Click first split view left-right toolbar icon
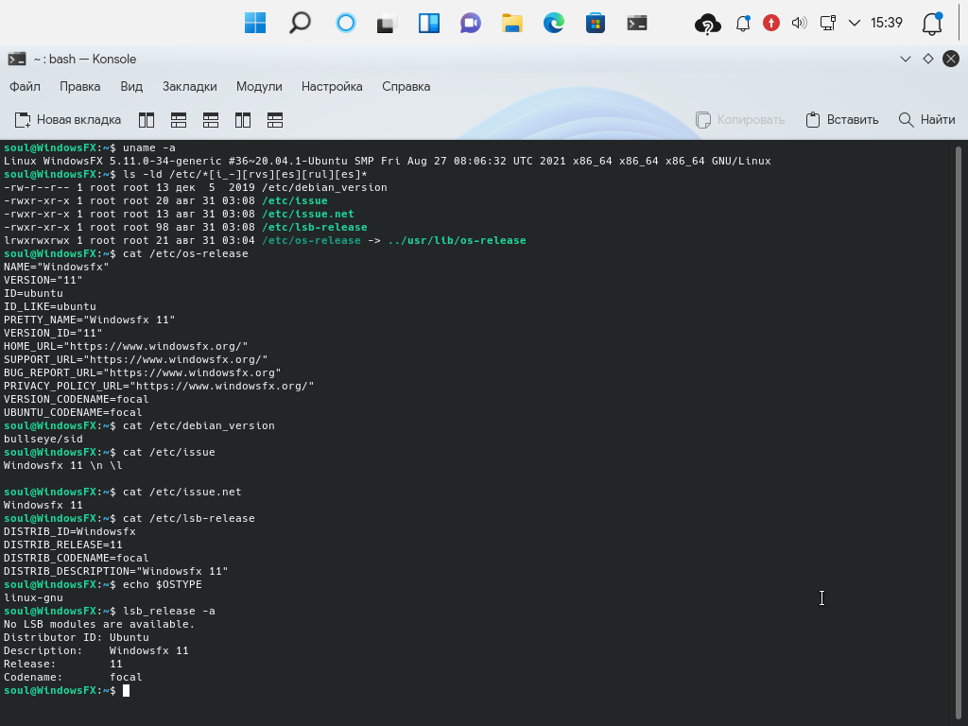 click(x=147, y=120)
